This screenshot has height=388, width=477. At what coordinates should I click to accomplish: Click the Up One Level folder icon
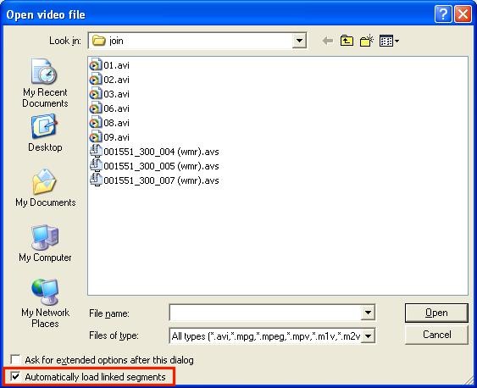(x=347, y=41)
